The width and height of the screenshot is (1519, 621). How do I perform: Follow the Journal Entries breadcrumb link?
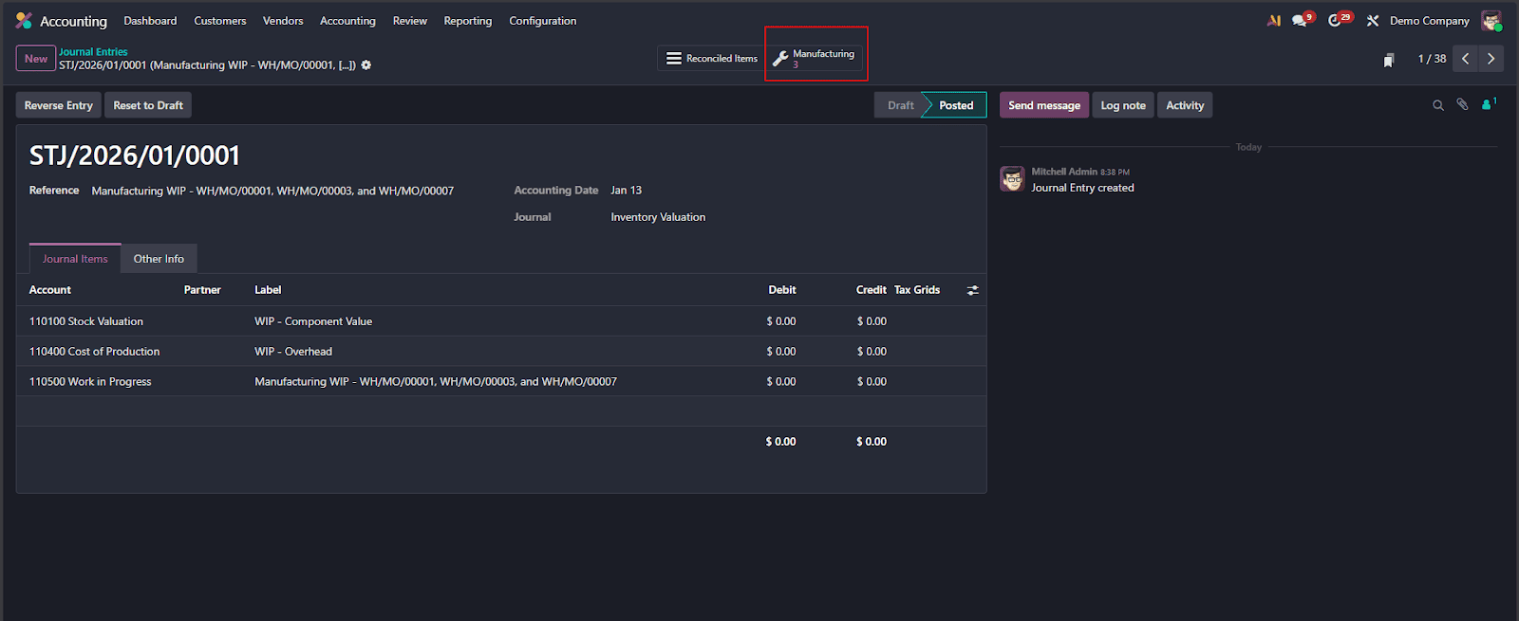tap(93, 52)
